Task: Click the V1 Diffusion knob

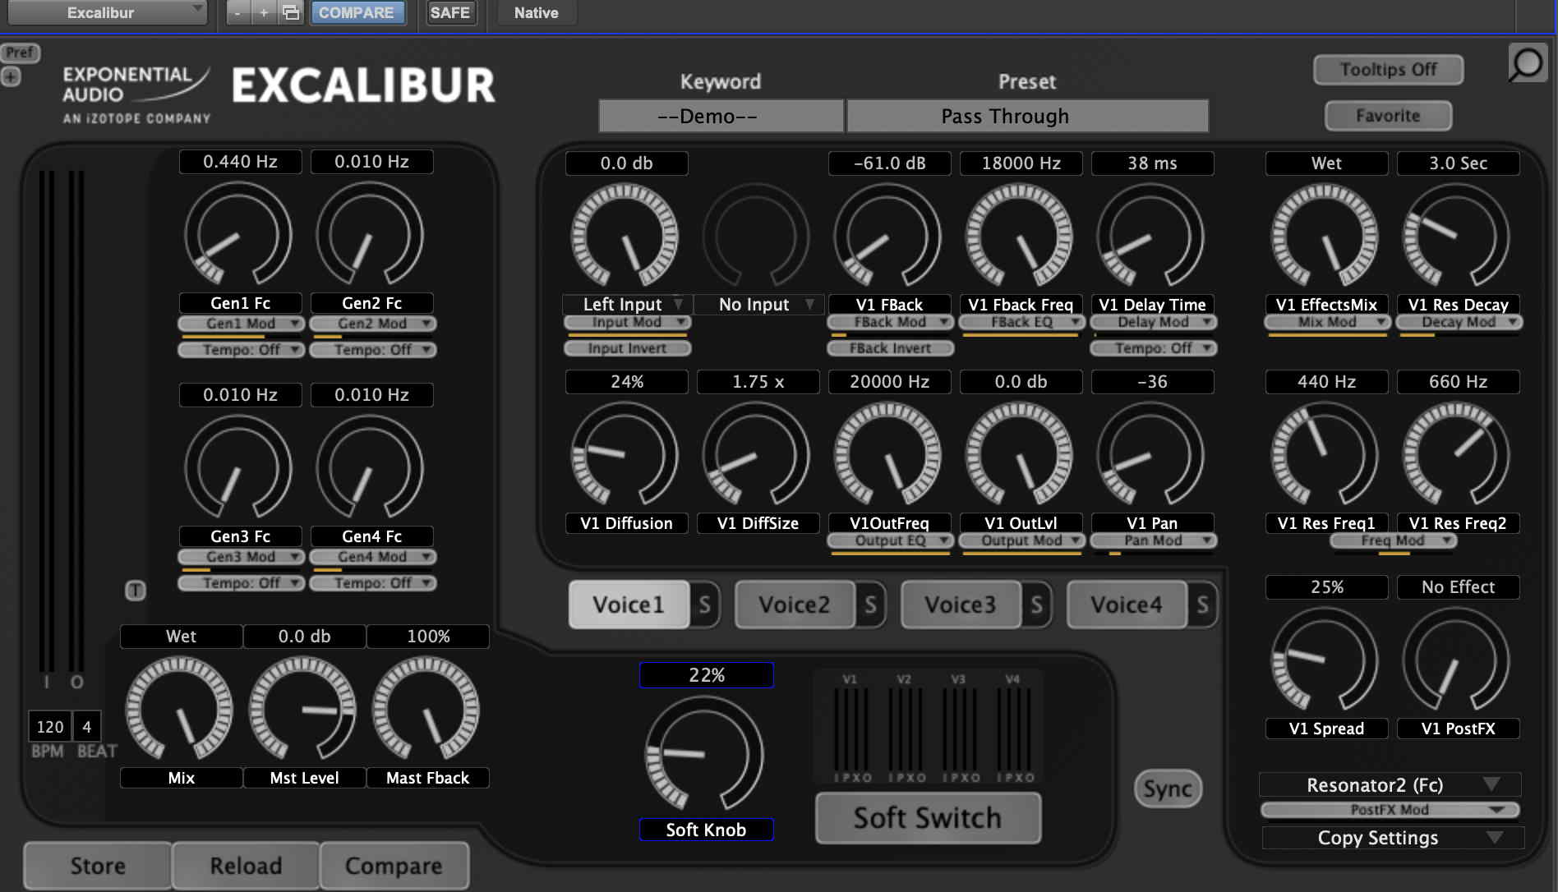Action: point(625,455)
